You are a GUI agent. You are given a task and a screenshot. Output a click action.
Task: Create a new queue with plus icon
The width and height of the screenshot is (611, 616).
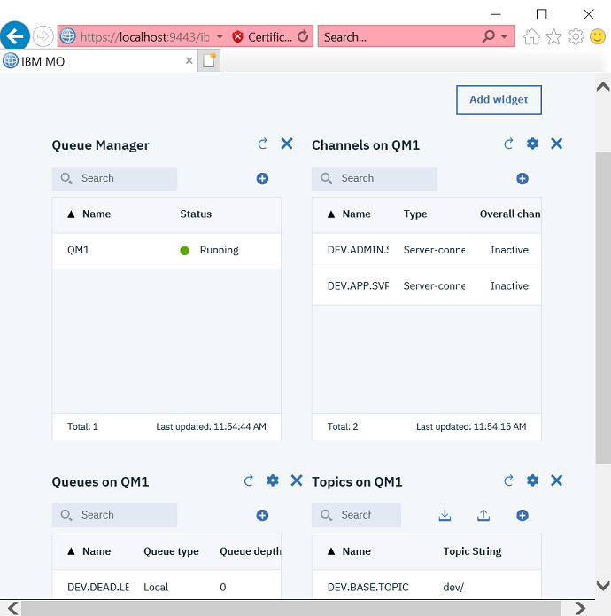point(262,516)
